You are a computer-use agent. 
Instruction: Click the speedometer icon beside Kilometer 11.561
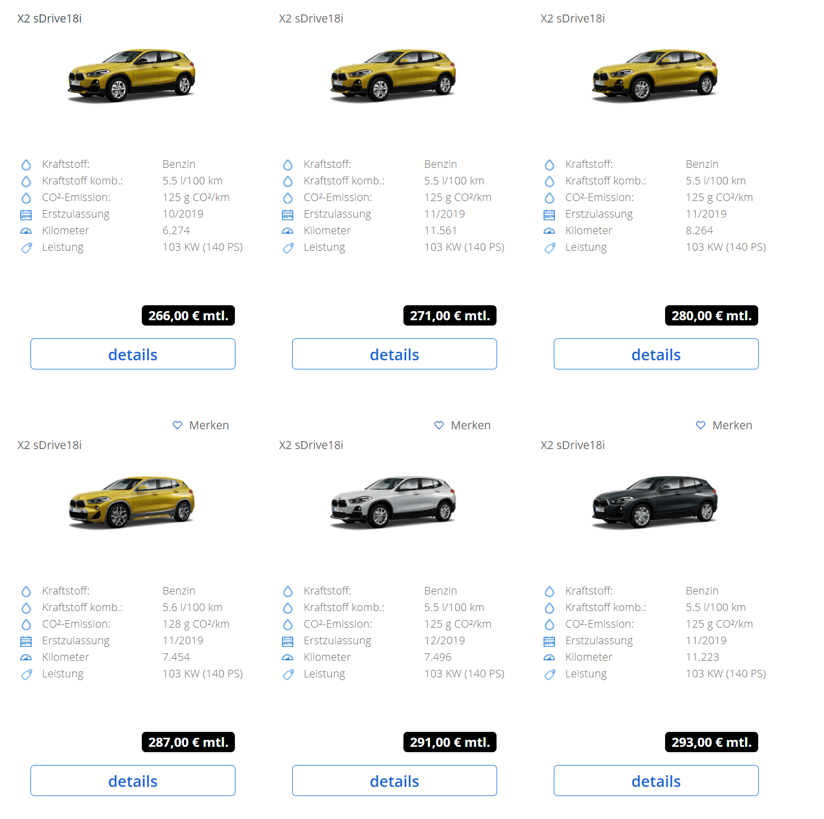point(288,231)
